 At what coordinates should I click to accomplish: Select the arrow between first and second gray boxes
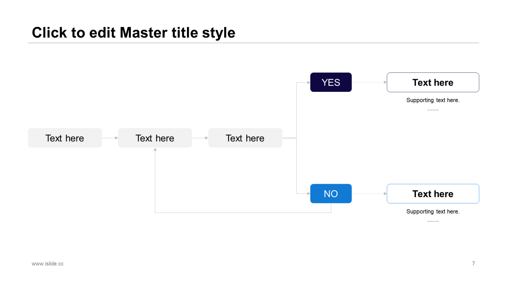(110, 138)
